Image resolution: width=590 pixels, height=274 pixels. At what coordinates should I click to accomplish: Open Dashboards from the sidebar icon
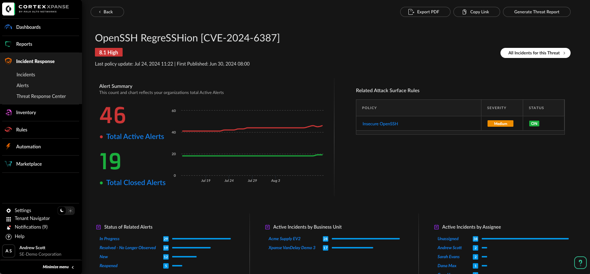[8, 27]
